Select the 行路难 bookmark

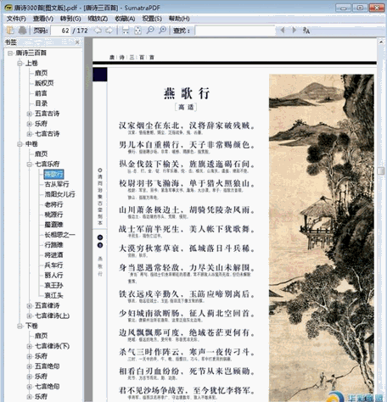point(53,245)
